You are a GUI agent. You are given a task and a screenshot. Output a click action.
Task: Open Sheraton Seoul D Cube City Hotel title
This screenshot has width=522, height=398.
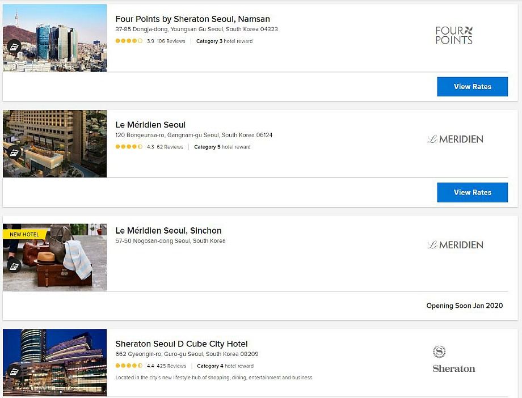click(182, 344)
